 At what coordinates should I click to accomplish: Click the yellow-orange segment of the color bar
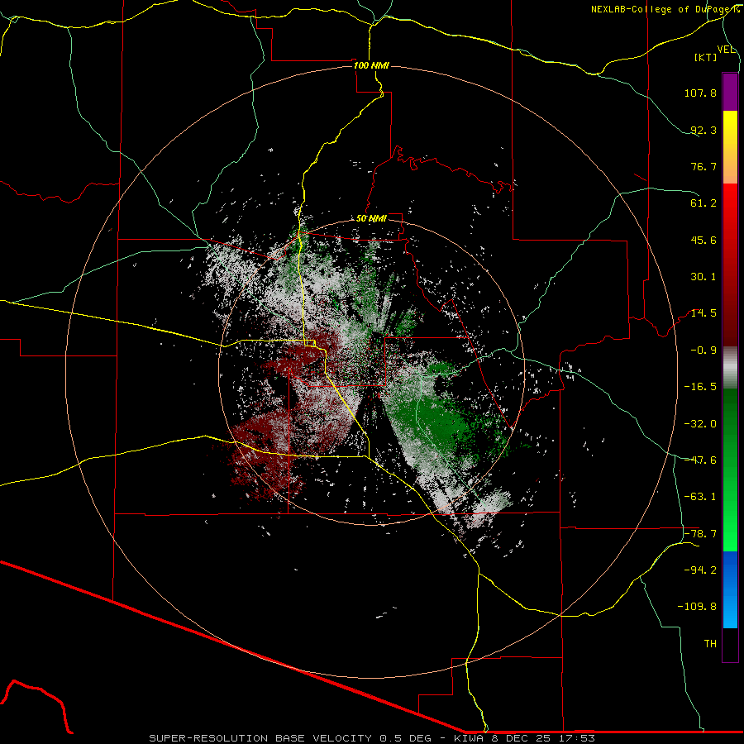730,147
